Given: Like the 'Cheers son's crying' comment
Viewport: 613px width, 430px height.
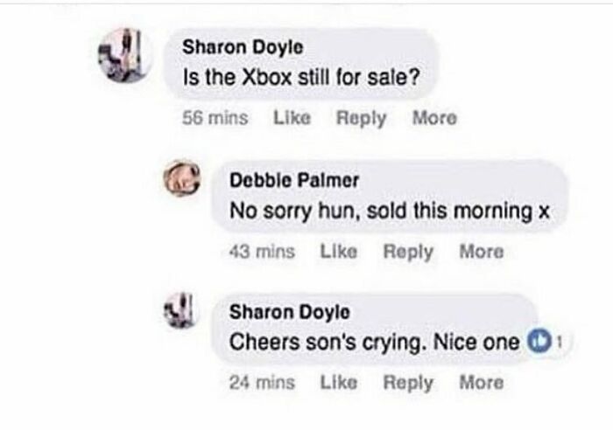Looking at the screenshot, I should click(339, 382).
